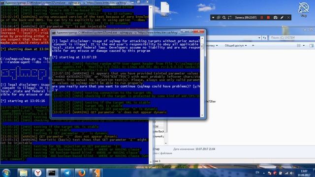Open the file icon on the desktop
Screen dimensions: 315x177
pyautogui.click(x=165, y=9)
